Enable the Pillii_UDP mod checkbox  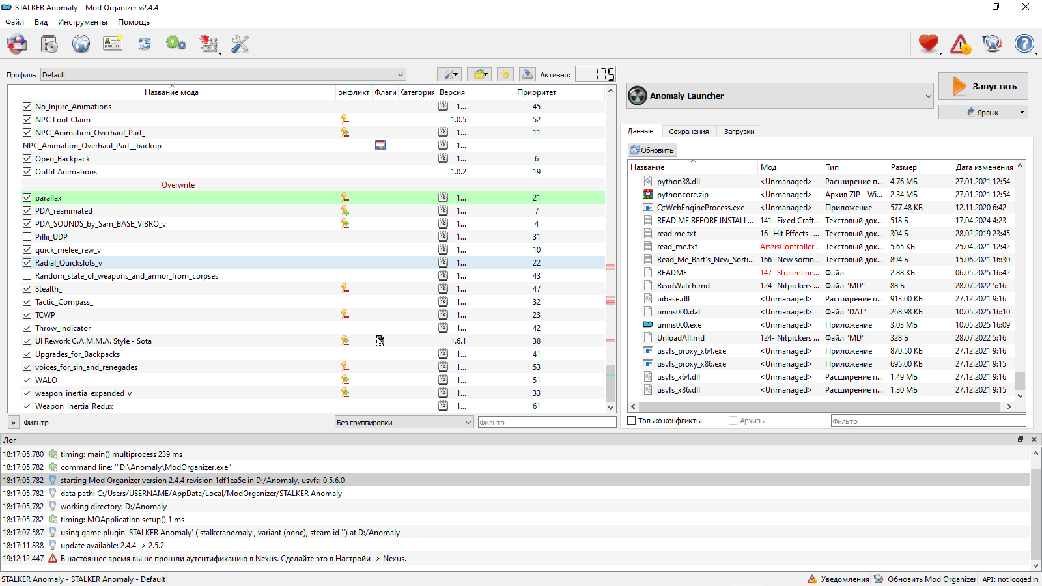pos(27,236)
